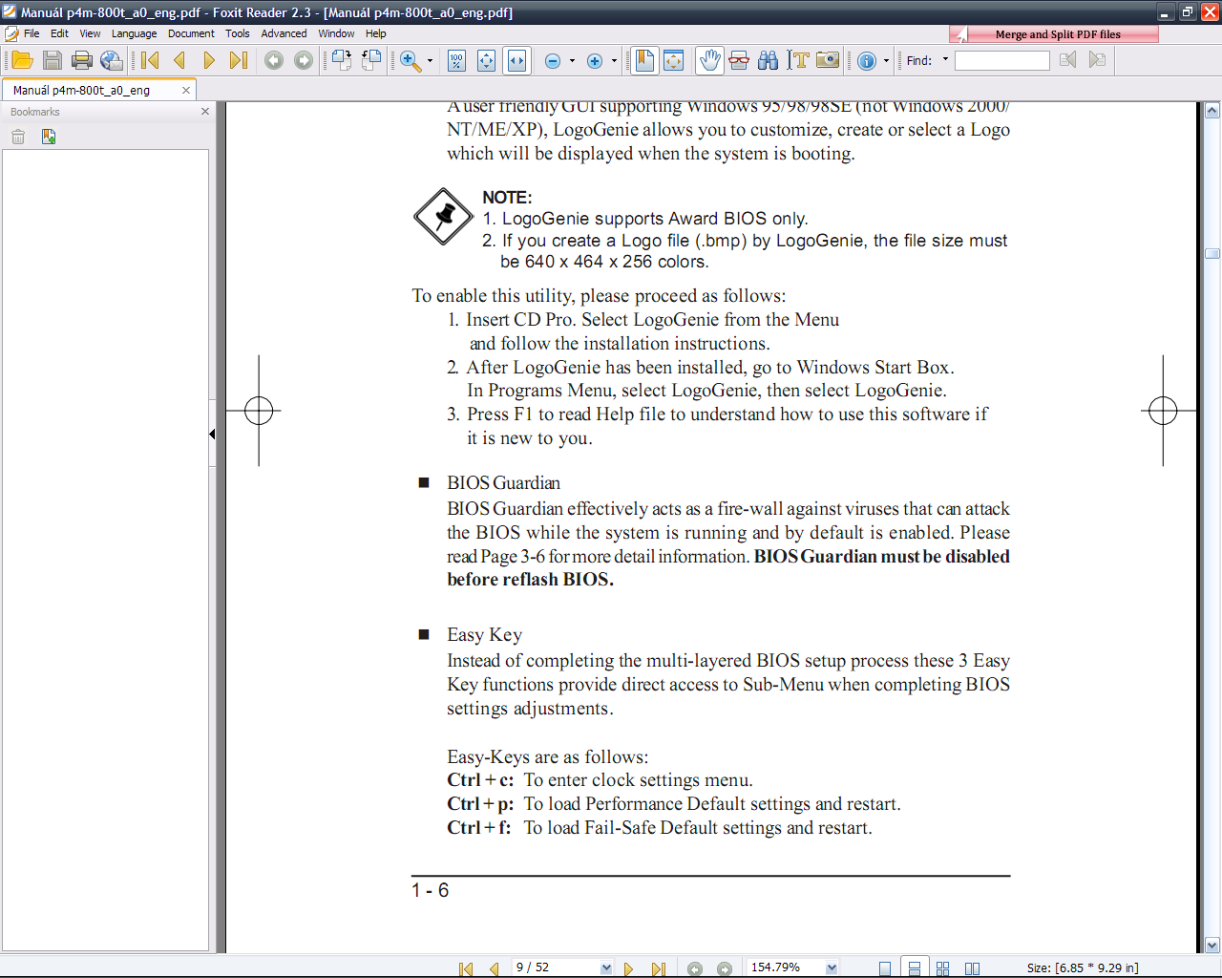This screenshot has width=1222, height=978.
Task: Rotate page clockwise icon
Action: pyautogui.click(x=342, y=60)
